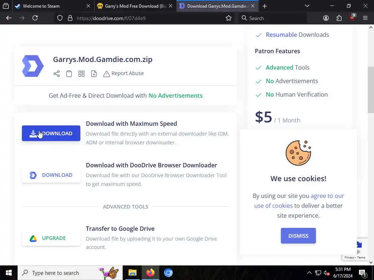Image resolution: width=374 pixels, height=280 pixels.
Task: Click the scrollbar up arrow
Action: point(371,27)
